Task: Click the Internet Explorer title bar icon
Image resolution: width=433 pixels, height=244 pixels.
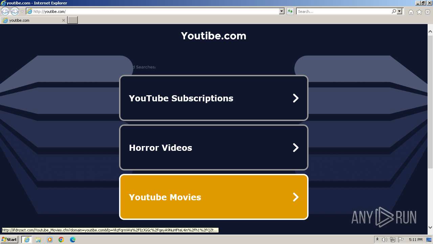Action: tap(3, 3)
